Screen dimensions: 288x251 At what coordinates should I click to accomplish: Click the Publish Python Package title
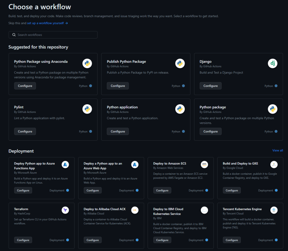(126, 61)
